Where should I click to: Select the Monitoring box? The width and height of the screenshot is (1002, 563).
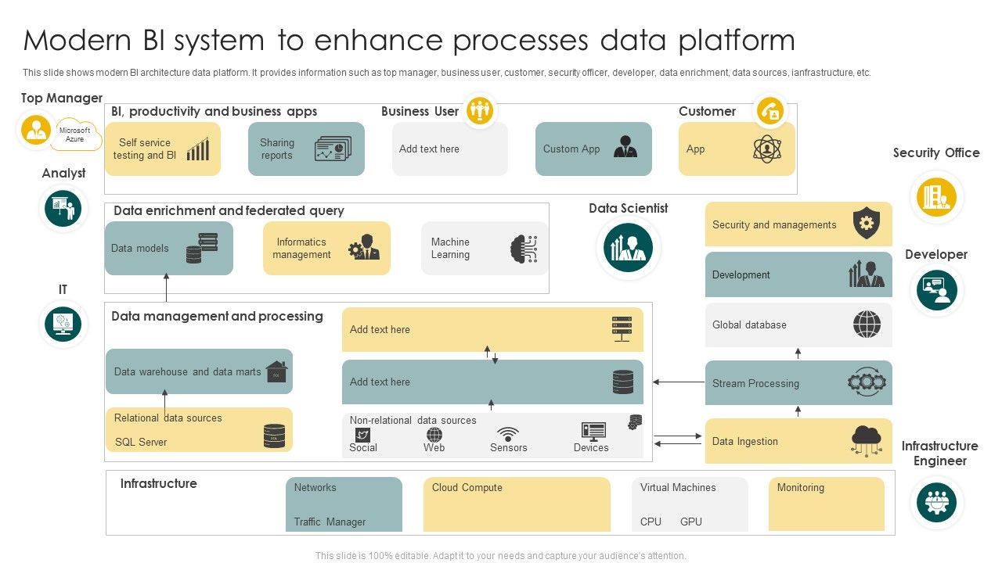[827, 504]
